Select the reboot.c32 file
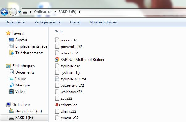This screenshot has width=186, height=122. coord(69,53)
